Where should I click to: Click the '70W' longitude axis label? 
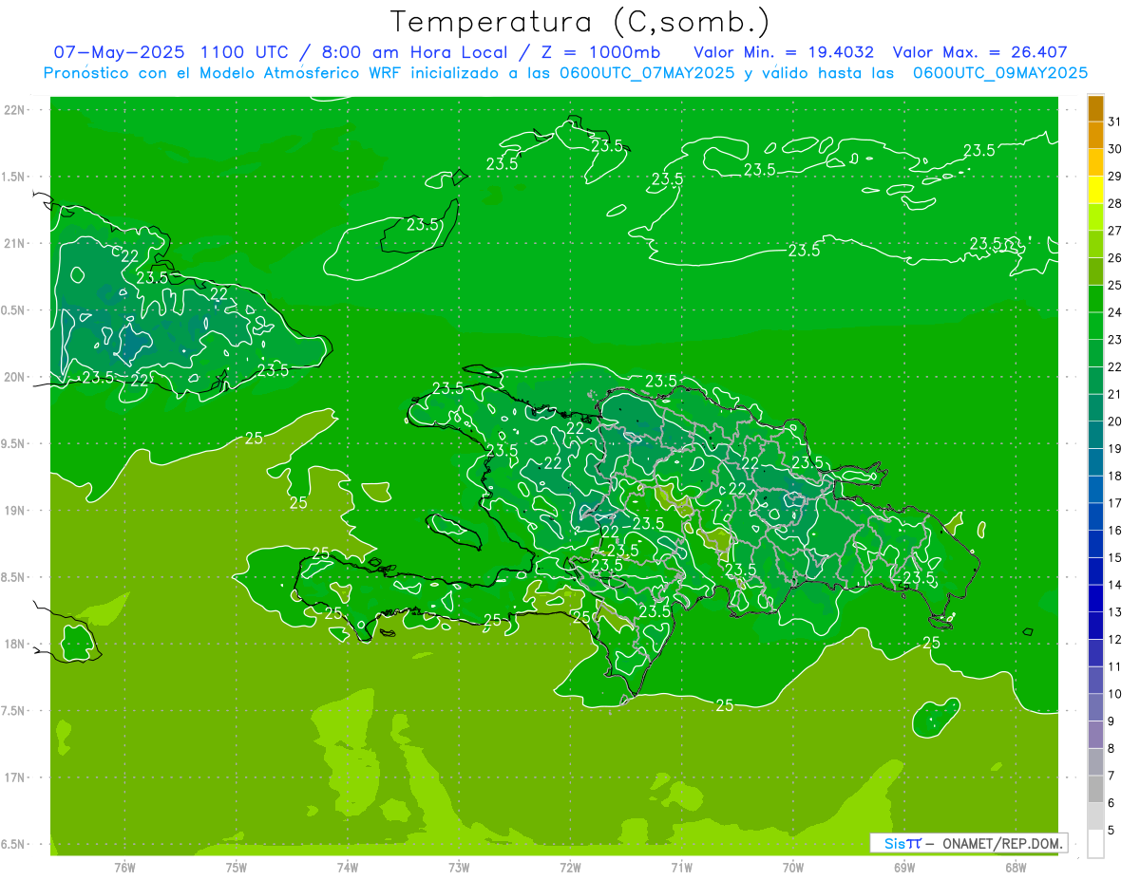click(793, 867)
